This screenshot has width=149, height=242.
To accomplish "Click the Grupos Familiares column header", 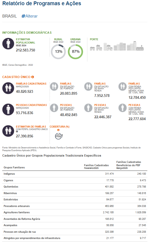I will tap(14, 168).
